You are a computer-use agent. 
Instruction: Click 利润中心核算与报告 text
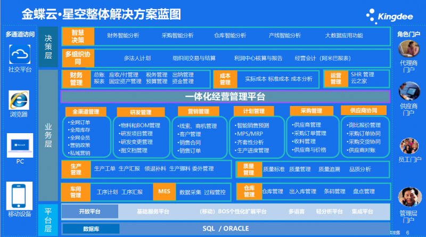258,58
